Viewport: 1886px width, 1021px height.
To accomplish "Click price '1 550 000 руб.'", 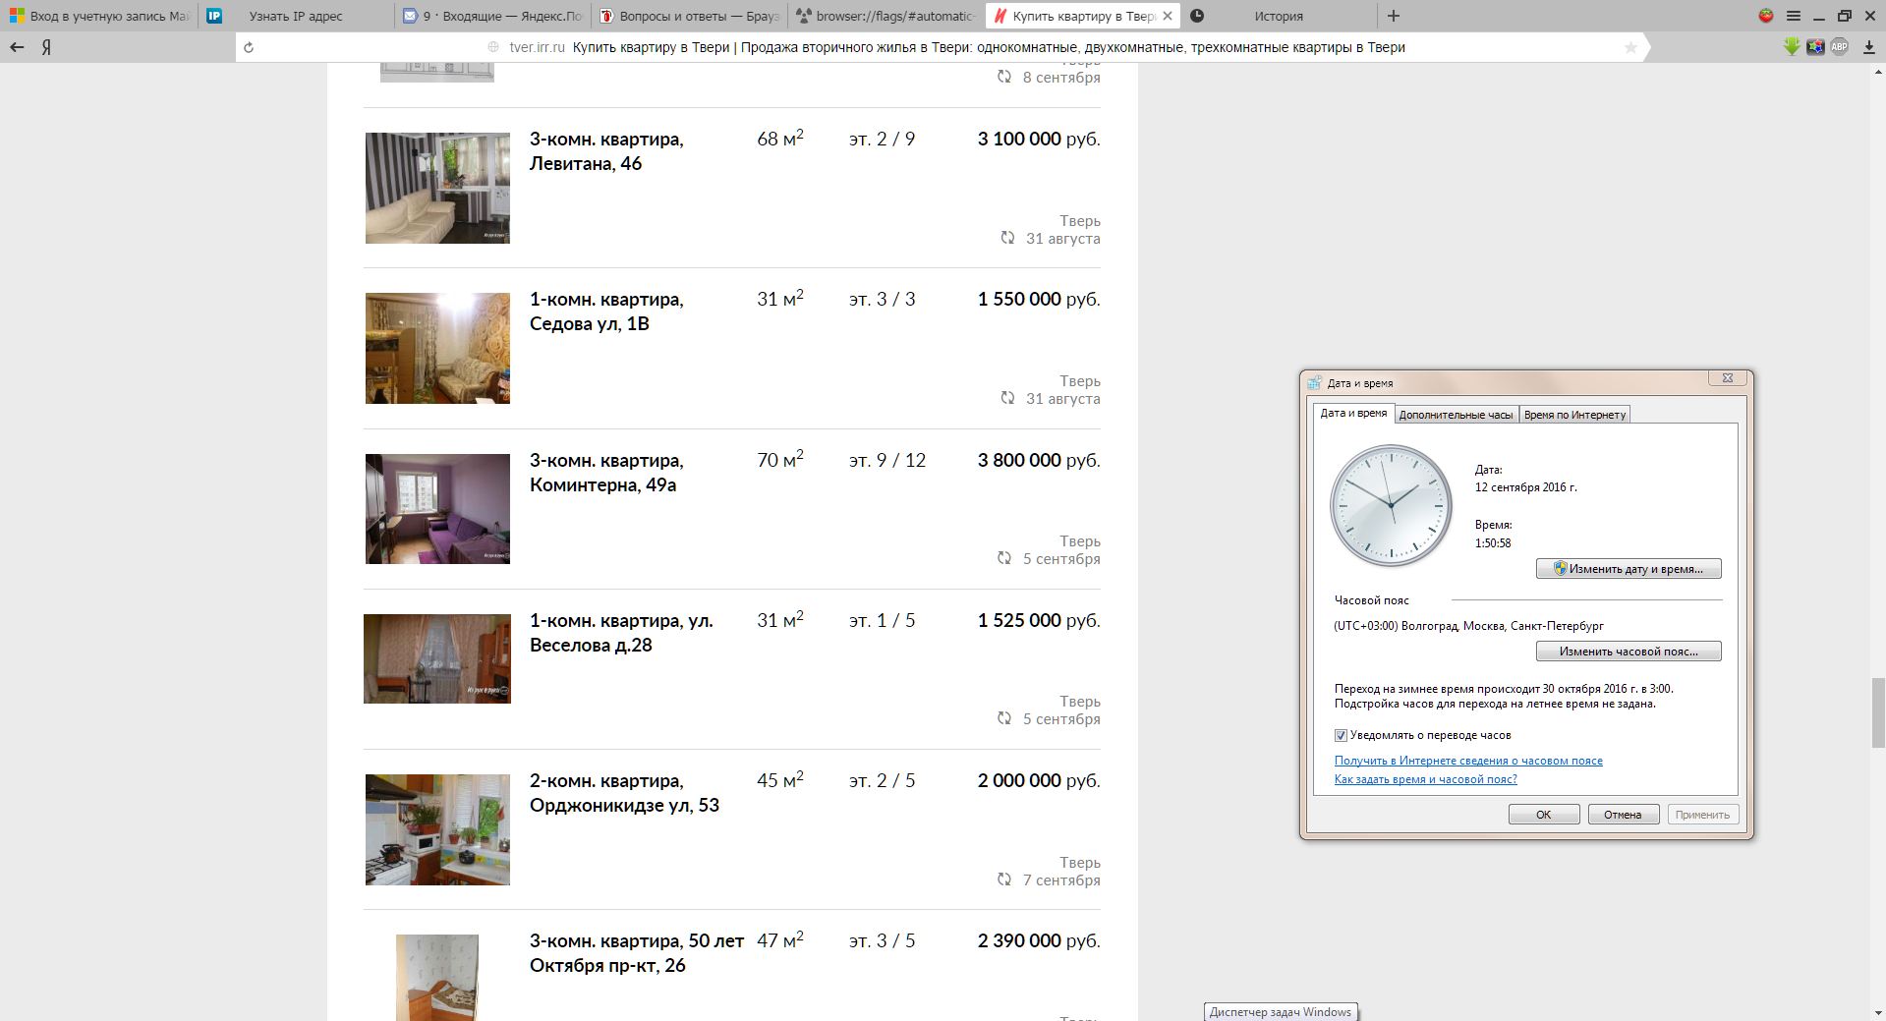I will tap(1039, 300).
